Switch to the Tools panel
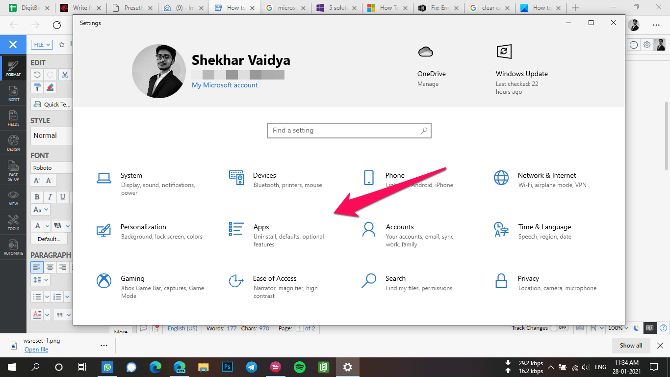The image size is (670, 377). [13, 223]
